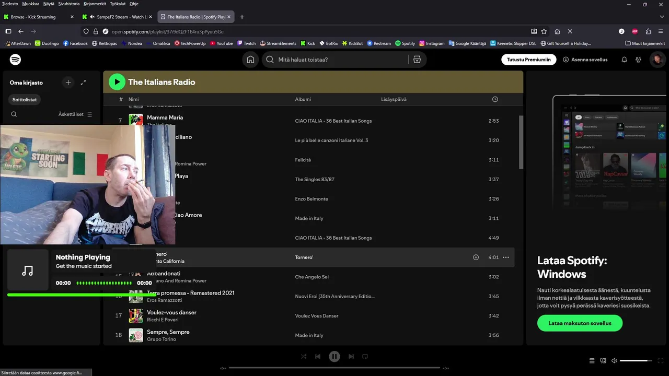Select the Soittolistat filter chip
This screenshot has width=669, height=376.
25,99
